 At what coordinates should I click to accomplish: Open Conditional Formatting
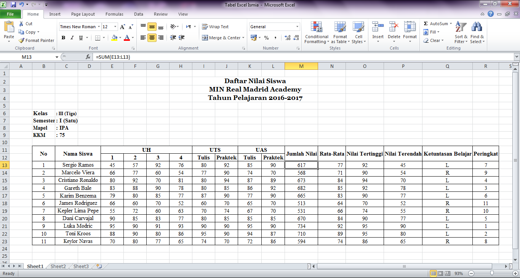click(316, 33)
